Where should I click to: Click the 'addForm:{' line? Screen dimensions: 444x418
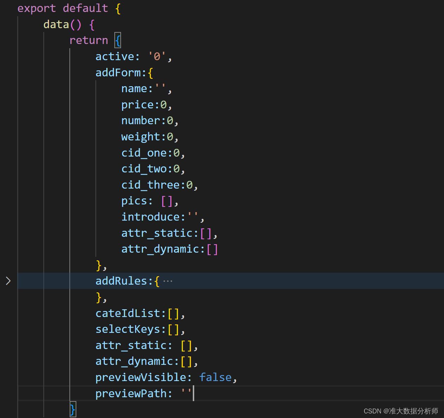click(125, 72)
